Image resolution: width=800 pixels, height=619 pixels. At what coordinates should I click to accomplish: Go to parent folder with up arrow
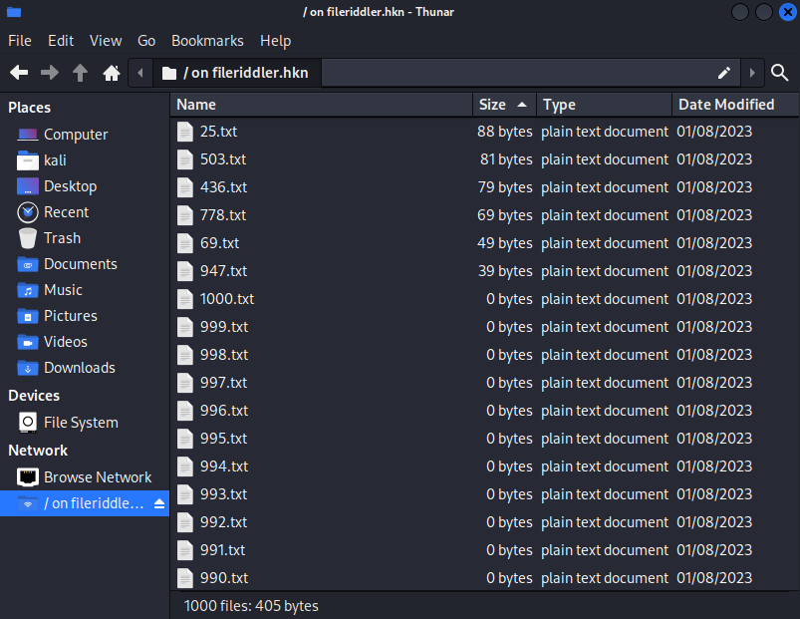pyautogui.click(x=81, y=73)
